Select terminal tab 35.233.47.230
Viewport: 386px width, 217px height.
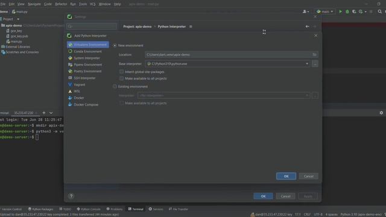point(24,113)
